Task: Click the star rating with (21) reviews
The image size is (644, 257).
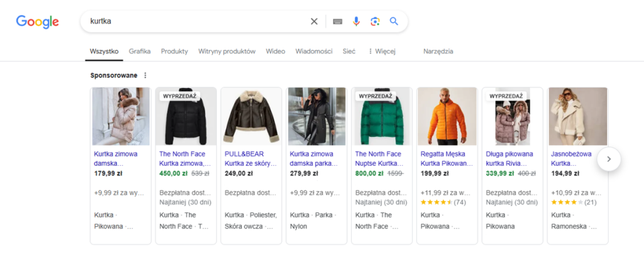Action: point(574,202)
